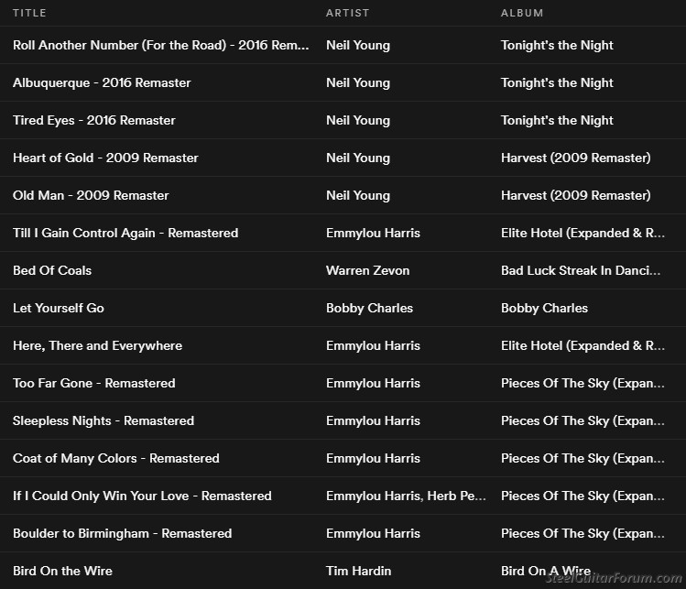The image size is (686, 589).
Task: Sort playlist by ARTIST column header
Action: point(345,13)
